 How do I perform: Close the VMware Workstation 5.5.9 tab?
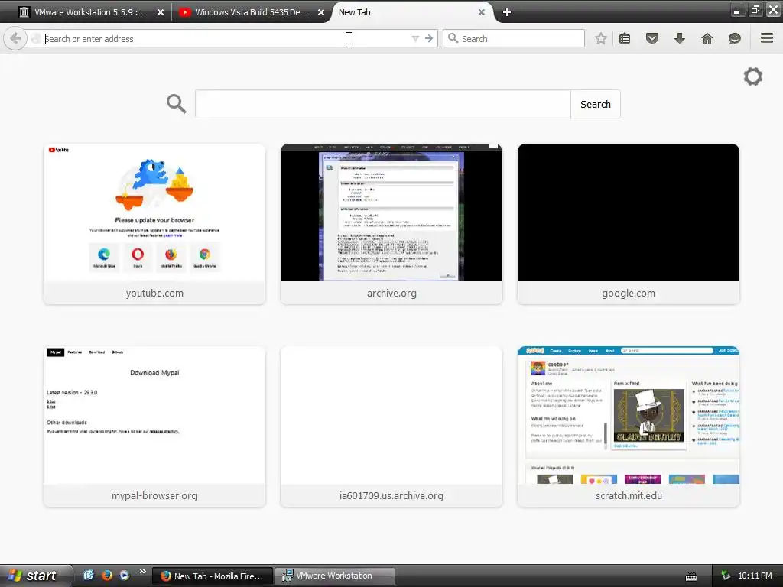pyautogui.click(x=161, y=12)
